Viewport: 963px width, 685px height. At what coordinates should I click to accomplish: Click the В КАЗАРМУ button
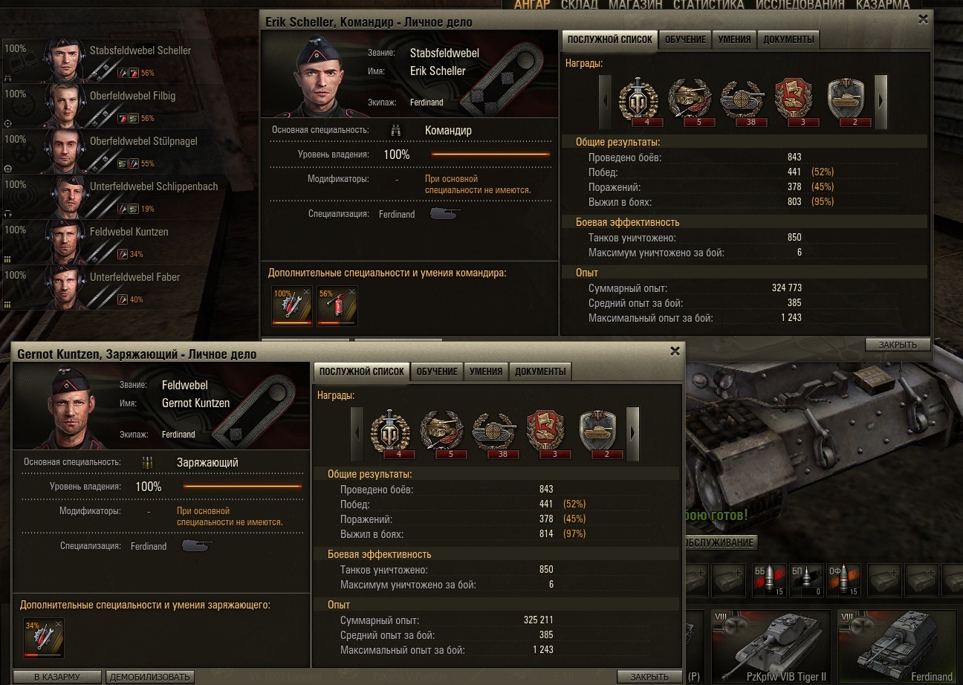(x=56, y=677)
